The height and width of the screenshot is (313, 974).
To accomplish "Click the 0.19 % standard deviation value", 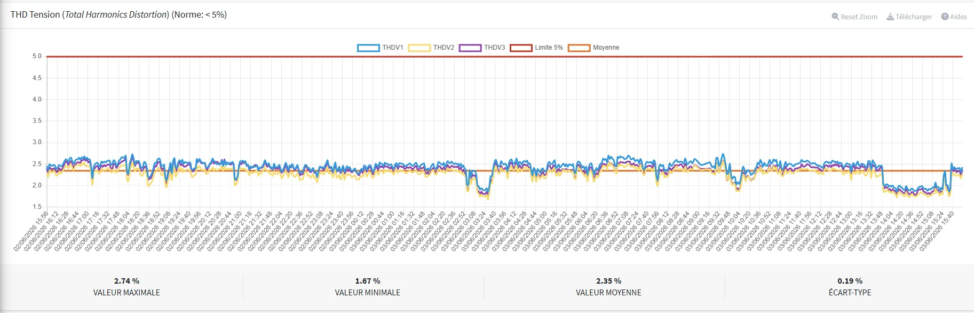I will coord(850,281).
